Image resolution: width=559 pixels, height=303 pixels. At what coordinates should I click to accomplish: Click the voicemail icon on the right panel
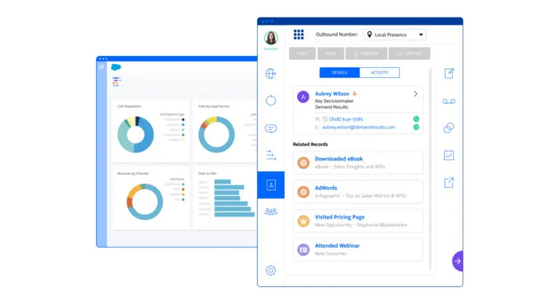(x=449, y=101)
